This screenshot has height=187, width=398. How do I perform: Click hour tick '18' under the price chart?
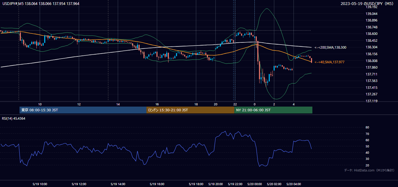click(196, 104)
